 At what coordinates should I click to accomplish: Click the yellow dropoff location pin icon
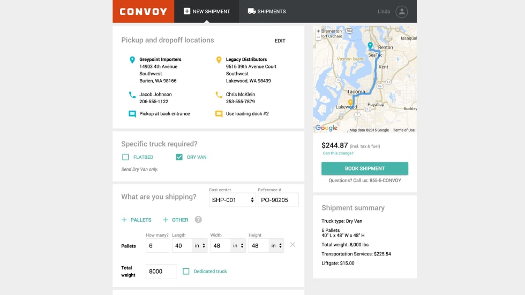click(219, 60)
